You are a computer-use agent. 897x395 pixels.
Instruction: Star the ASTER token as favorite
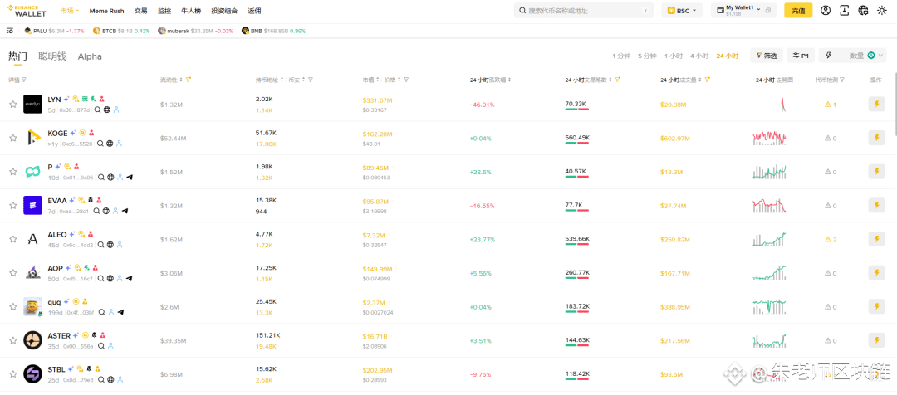click(12, 341)
